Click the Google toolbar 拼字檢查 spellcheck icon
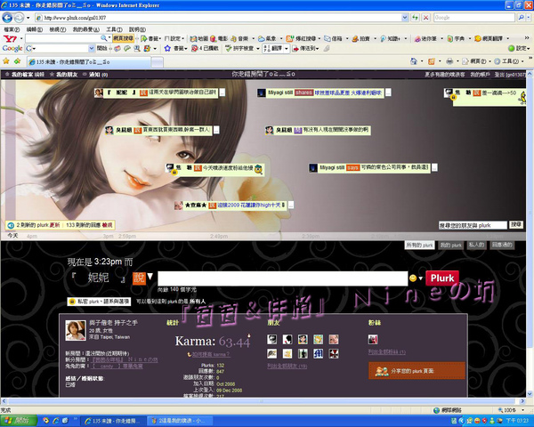 click(229, 49)
